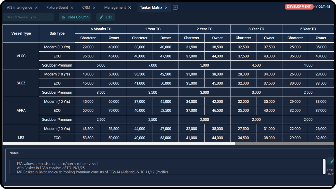Click LR2 ECO 1 Year Charterer 49,000
Viewport: 336px width, 189px height.
click(x=140, y=138)
